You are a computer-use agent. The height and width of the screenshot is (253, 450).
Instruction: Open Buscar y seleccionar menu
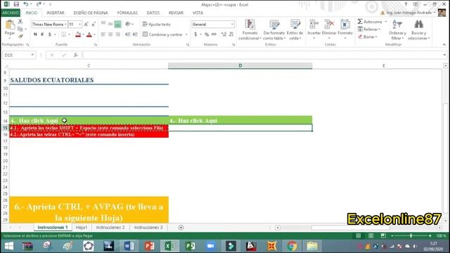click(419, 30)
